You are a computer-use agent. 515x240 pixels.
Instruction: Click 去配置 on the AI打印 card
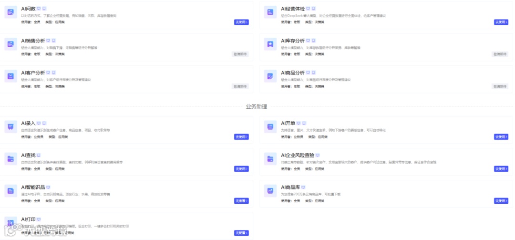(x=241, y=233)
